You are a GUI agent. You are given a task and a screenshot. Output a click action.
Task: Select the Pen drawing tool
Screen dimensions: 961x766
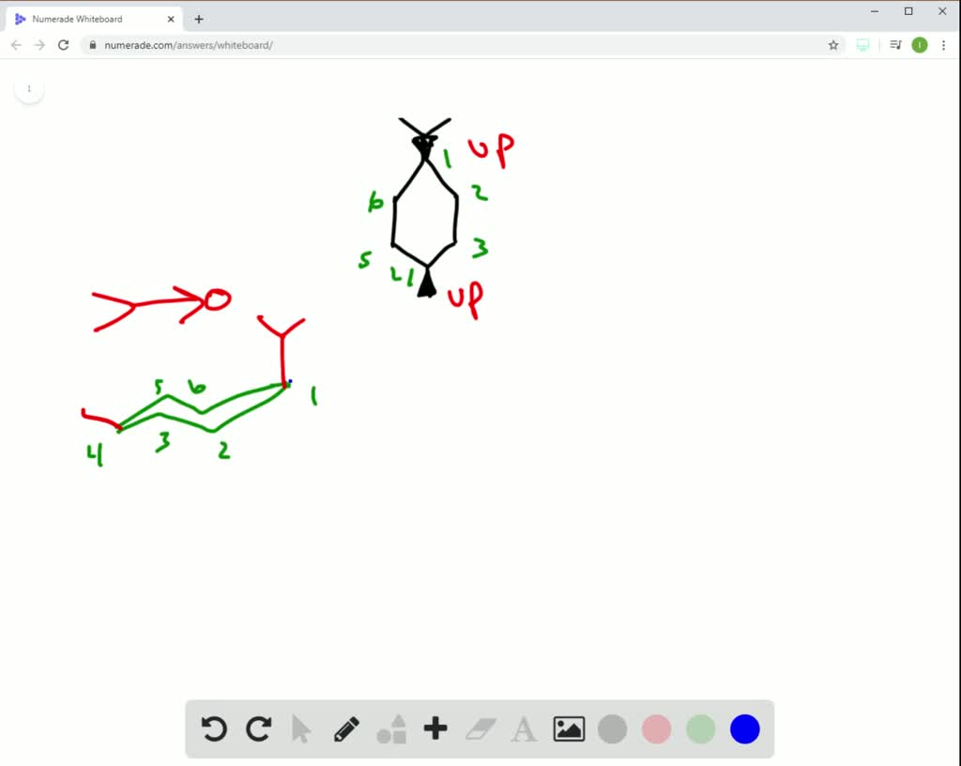[x=345, y=728]
